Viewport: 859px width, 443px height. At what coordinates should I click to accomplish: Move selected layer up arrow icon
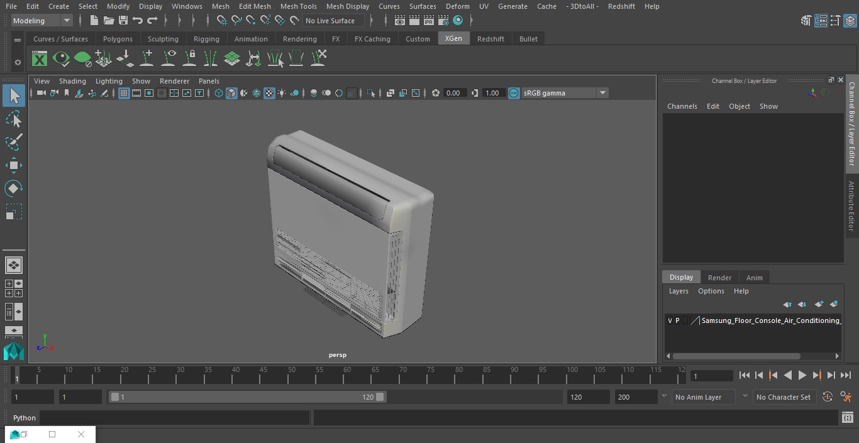pyautogui.click(x=787, y=304)
